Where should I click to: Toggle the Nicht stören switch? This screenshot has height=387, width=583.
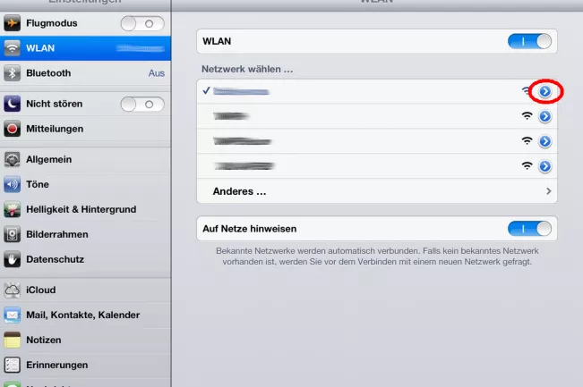(142, 105)
